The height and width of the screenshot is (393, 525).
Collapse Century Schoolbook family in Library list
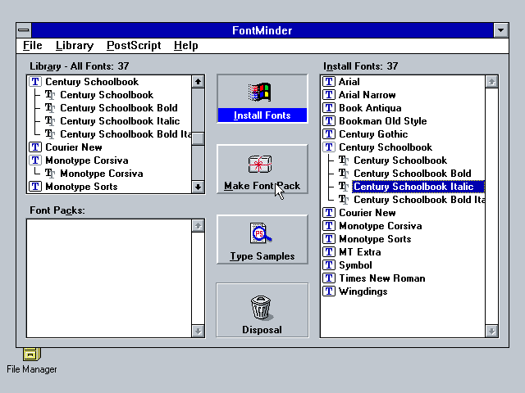(35, 82)
